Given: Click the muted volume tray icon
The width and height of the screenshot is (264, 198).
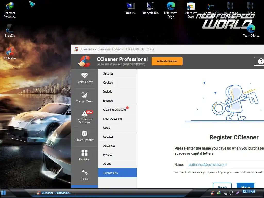Looking at the screenshot, I should pos(225,193).
